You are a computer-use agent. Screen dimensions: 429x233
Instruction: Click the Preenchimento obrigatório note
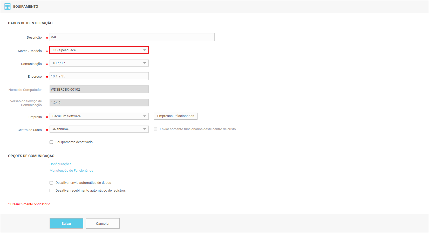(30, 204)
